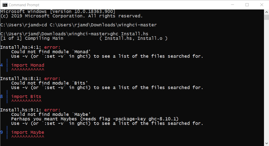Minimize the Command Prompt window

pyautogui.click(x=233, y=5)
